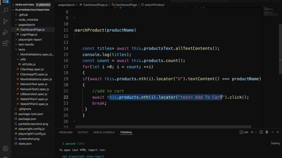
Task: Expand the .github folder
Action: [x=23, y=14]
